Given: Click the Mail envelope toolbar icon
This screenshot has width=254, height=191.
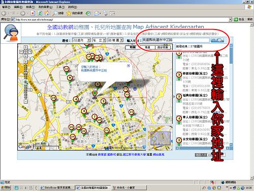Looking at the screenshot, I should 97,13.
